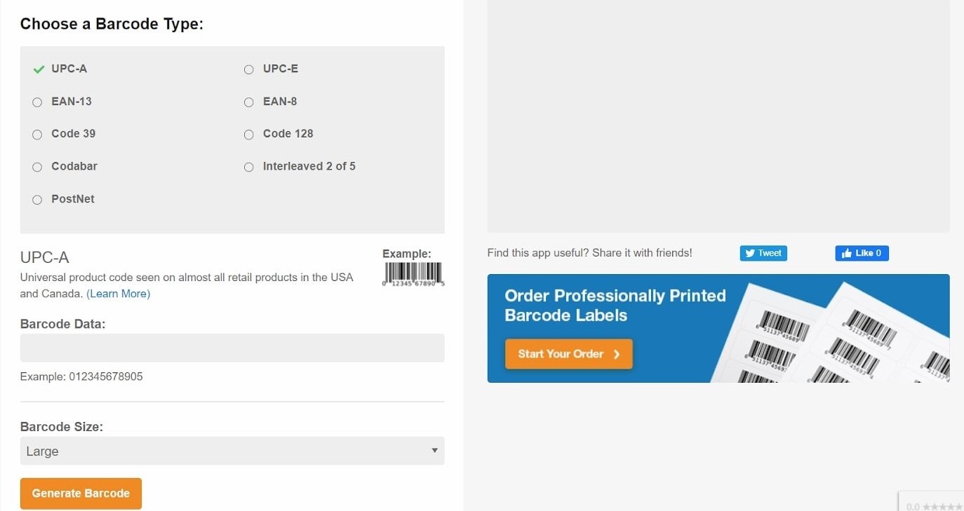Click the green checkmark next to UPC-A

click(39, 69)
